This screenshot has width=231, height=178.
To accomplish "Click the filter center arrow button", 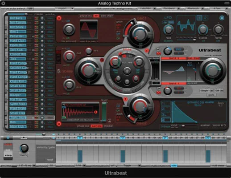I will 127,71.
